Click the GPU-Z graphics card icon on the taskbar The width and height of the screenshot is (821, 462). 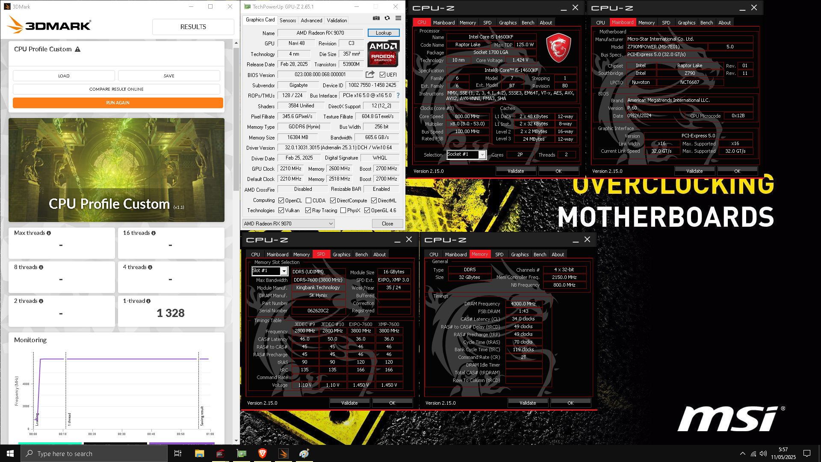[242, 453]
